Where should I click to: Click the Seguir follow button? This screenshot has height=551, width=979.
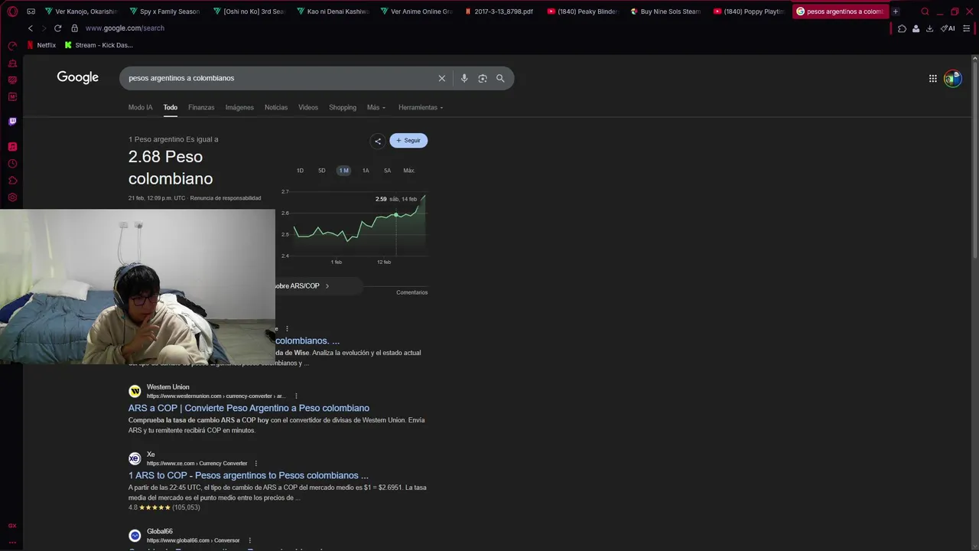pyautogui.click(x=408, y=141)
